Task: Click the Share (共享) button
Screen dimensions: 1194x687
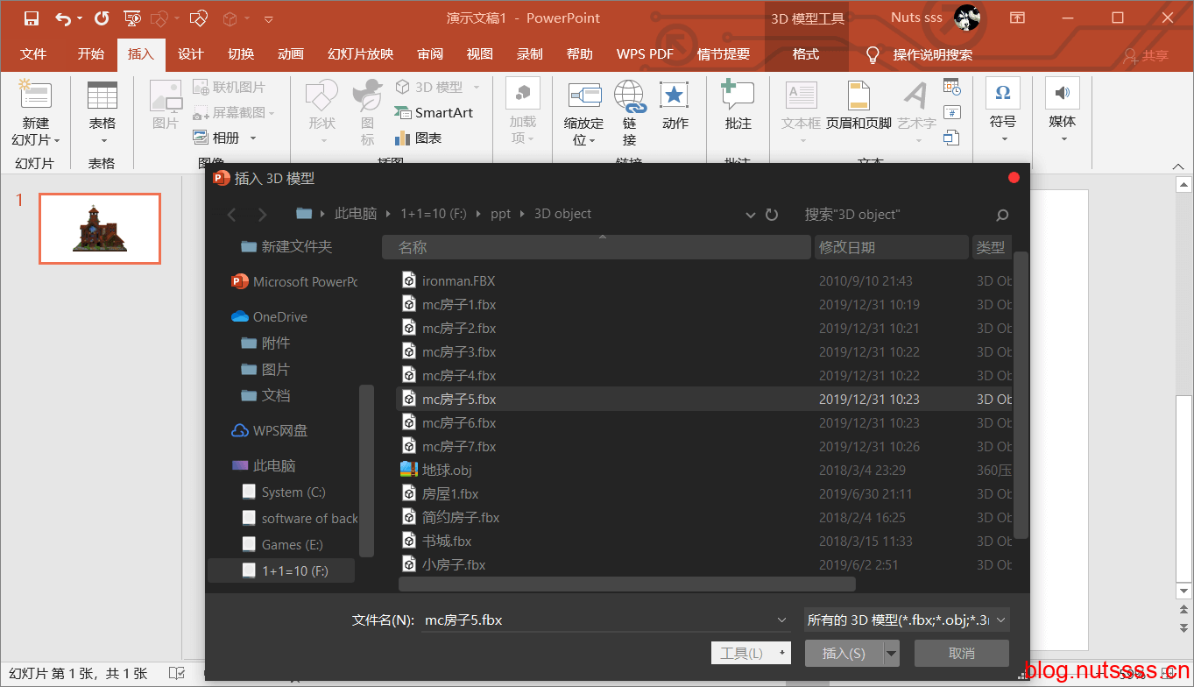Action: [1146, 55]
